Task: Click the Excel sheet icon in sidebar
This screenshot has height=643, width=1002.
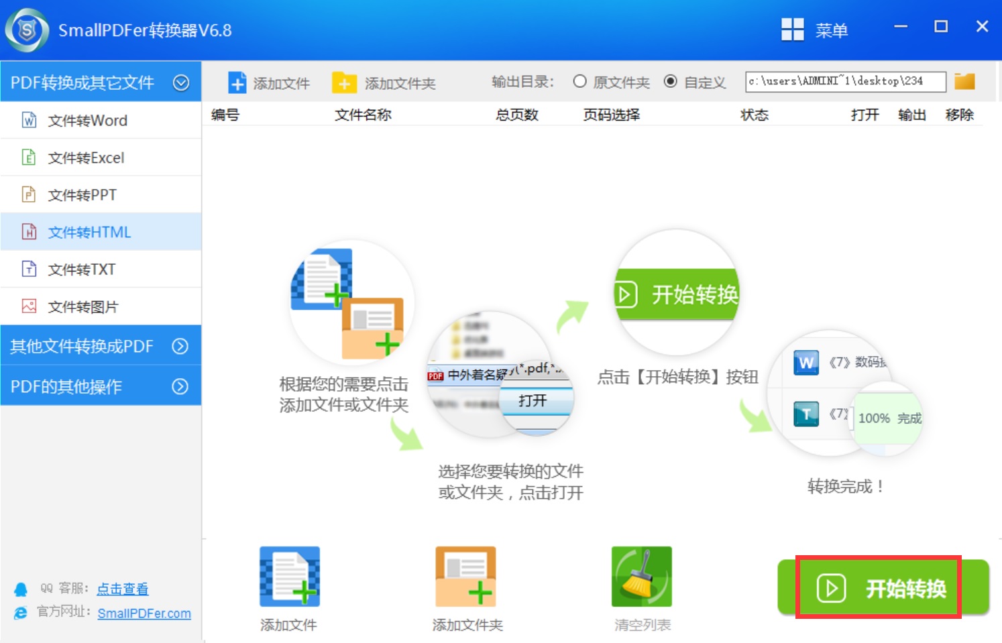Action: pos(29,158)
